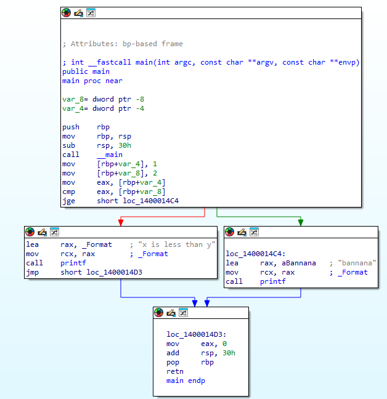Click pencil icon on loc_1400014D3 return block
The width and height of the screenshot is (387, 399).
[171, 312]
